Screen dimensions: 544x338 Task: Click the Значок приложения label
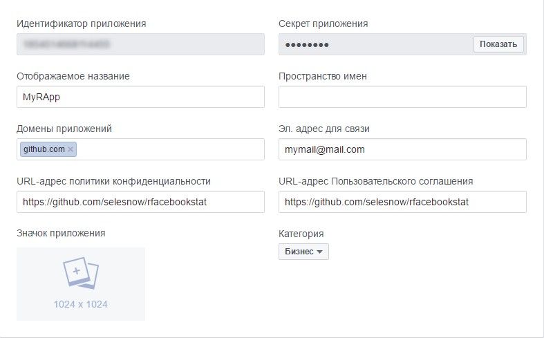(61, 233)
